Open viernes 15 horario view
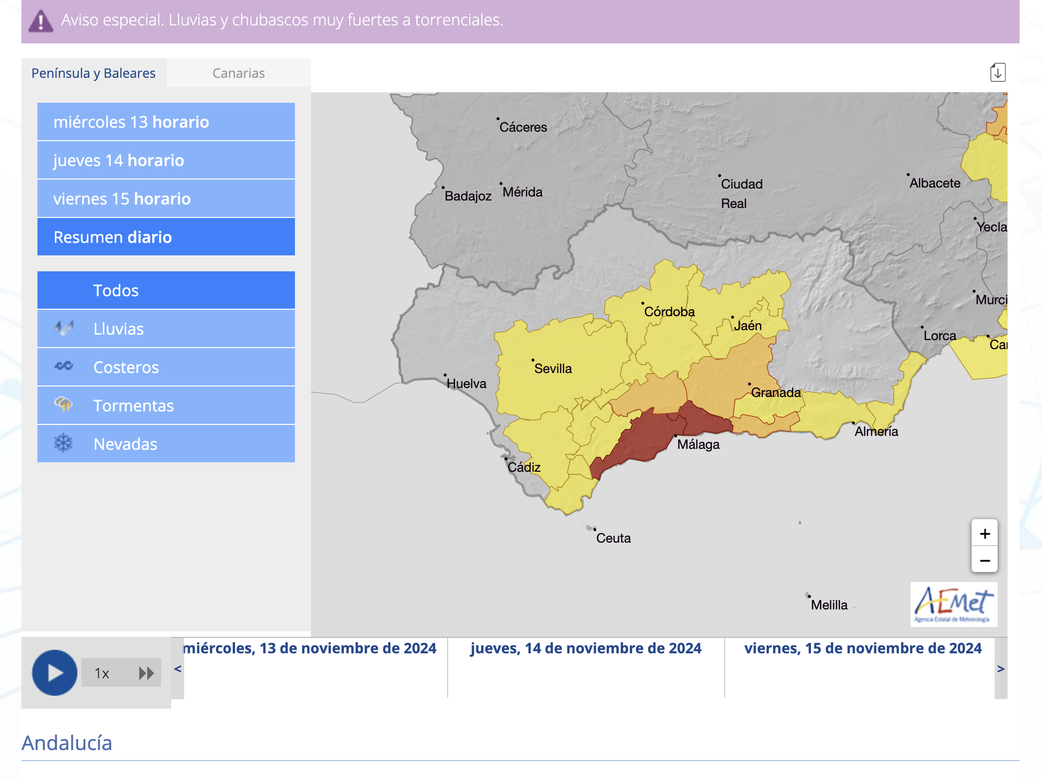 pyautogui.click(x=166, y=198)
